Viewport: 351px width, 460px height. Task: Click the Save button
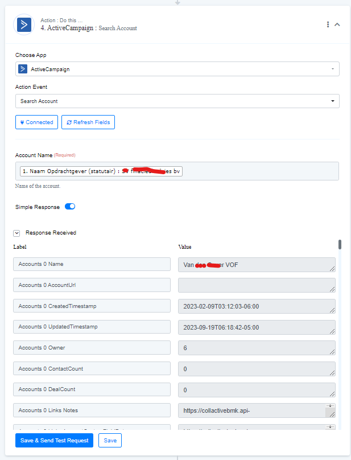110,440
